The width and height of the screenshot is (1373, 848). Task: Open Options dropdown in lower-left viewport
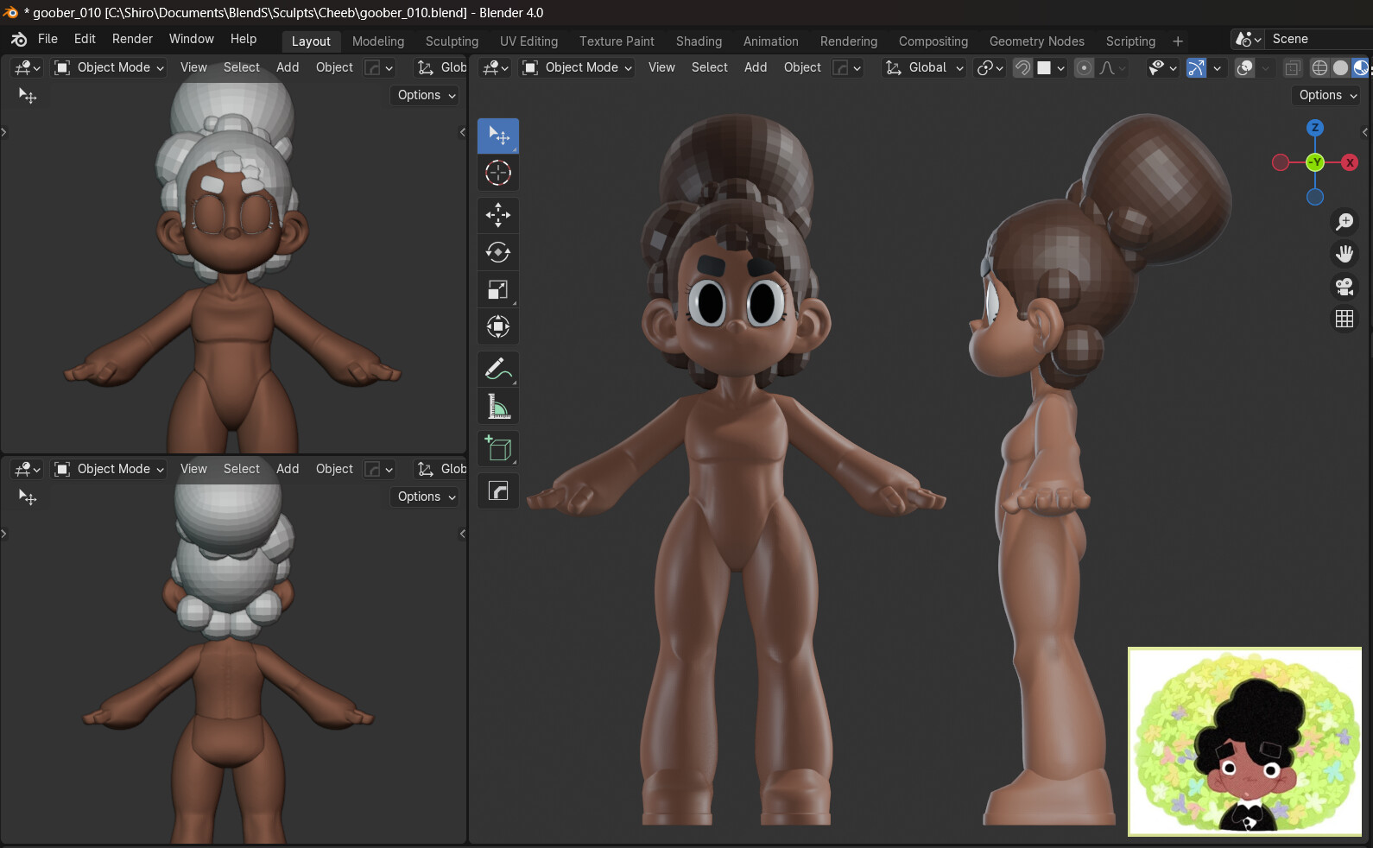point(427,497)
